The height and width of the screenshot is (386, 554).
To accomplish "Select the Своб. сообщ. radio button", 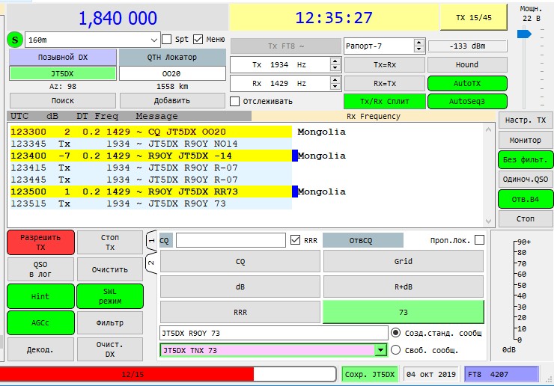I will click(395, 349).
